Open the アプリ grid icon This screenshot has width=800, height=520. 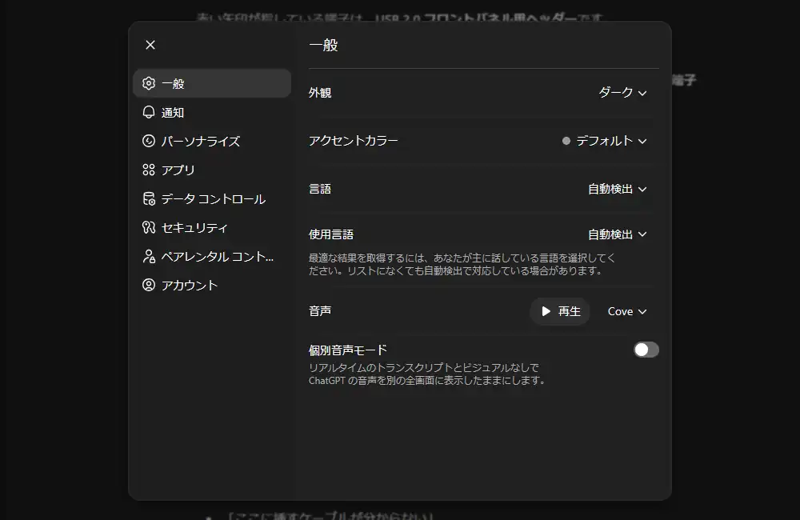[148, 170]
